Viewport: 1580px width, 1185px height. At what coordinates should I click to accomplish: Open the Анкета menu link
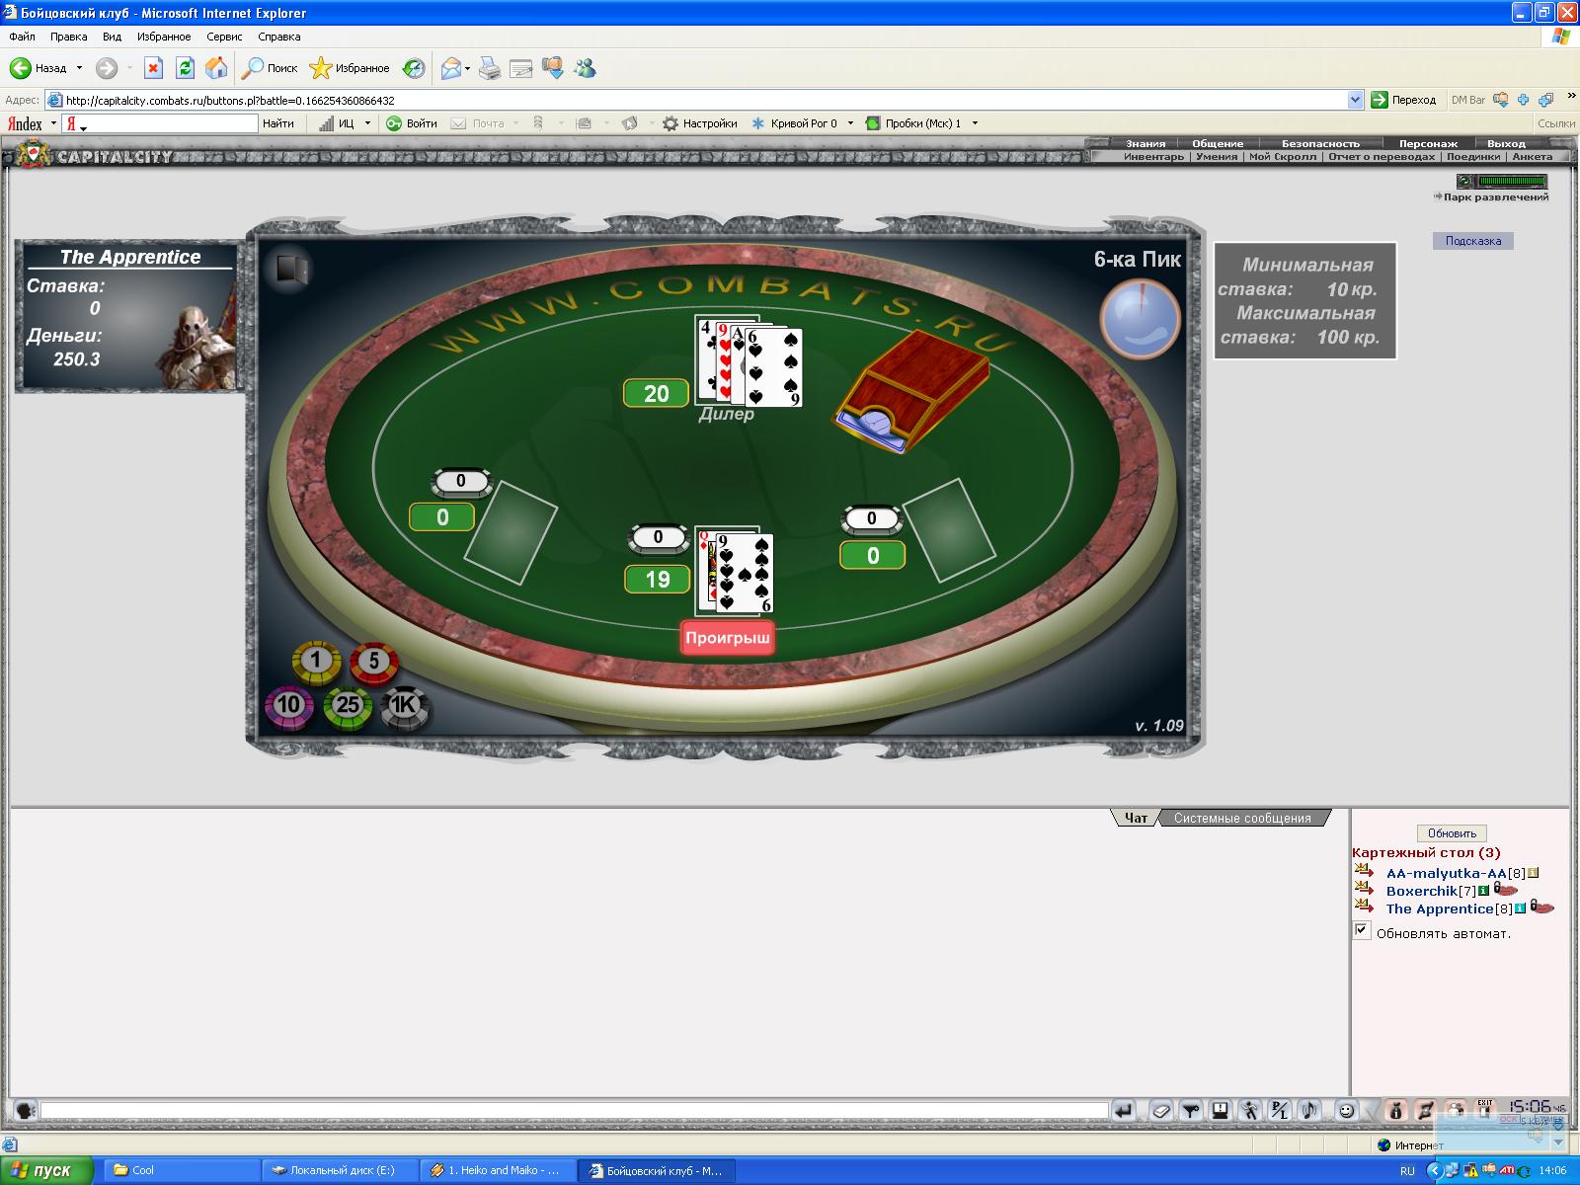[x=1532, y=157]
